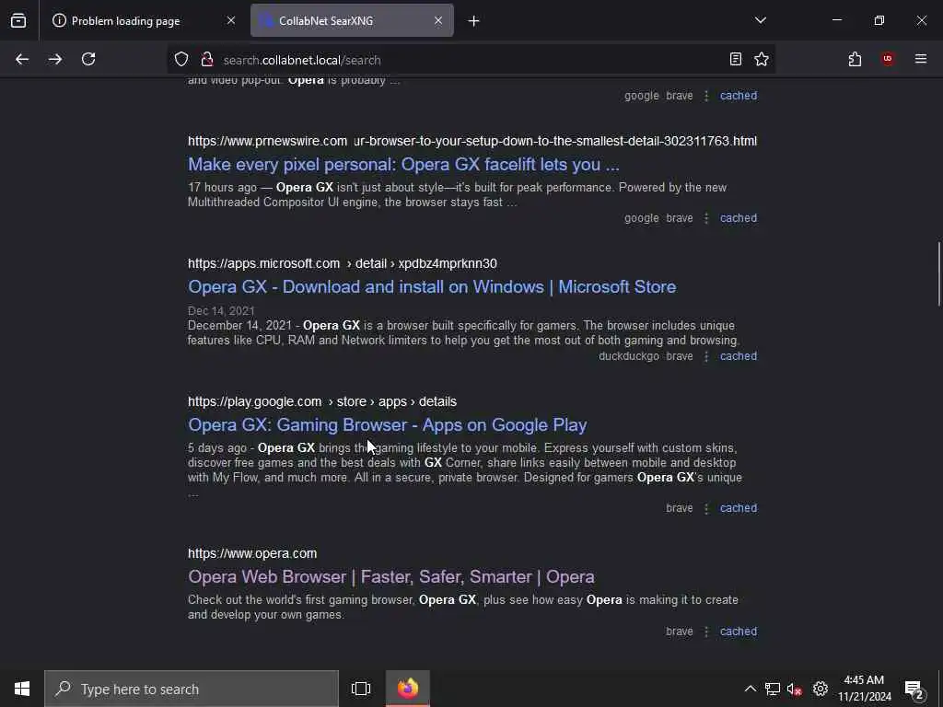Viewport: 943px width, 707px height.
Task: Open cached link for Google Play result
Action: (x=739, y=508)
